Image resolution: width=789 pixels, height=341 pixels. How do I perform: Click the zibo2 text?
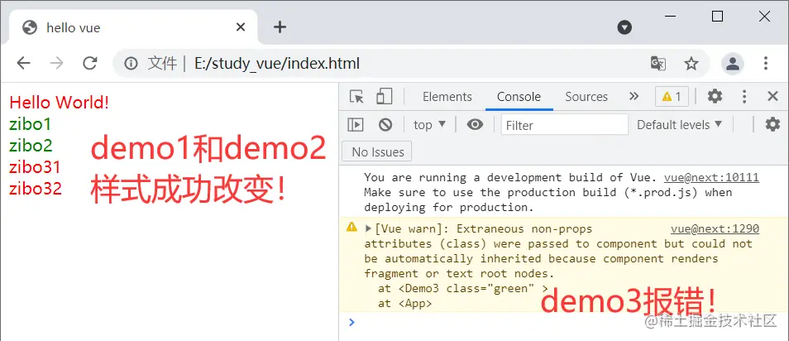(x=31, y=145)
